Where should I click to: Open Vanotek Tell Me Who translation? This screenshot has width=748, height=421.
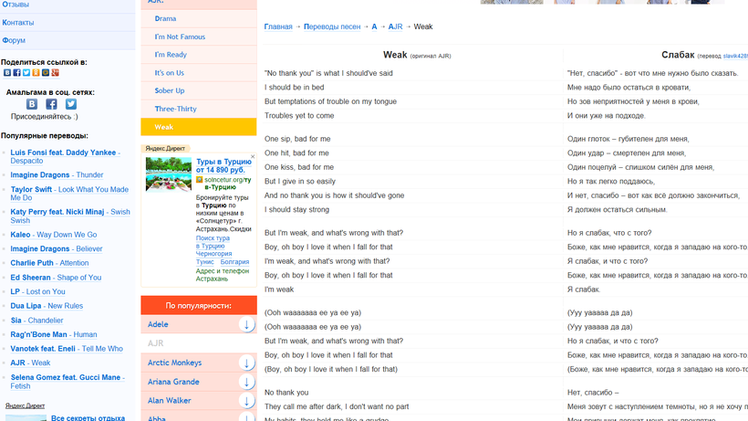point(67,349)
